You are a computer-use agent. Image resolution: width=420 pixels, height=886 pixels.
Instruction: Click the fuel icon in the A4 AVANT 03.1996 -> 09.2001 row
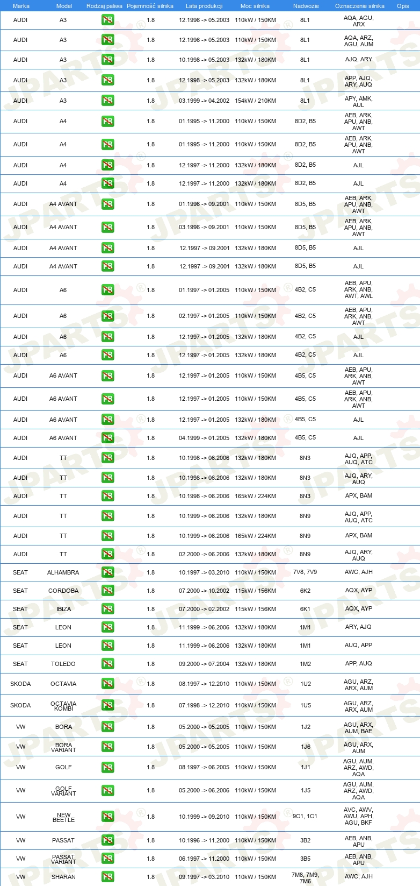(108, 227)
